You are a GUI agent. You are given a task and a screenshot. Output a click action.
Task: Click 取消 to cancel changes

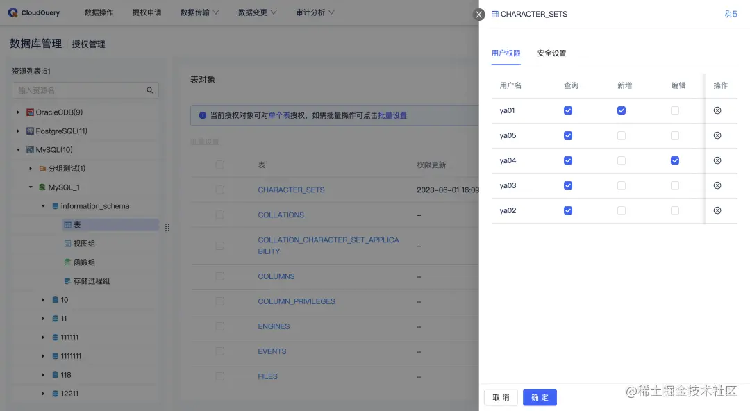click(501, 398)
